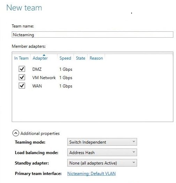The image size is (176, 183).
Task: Collapse the Additional properties chevron icon
Action: tap(16, 133)
